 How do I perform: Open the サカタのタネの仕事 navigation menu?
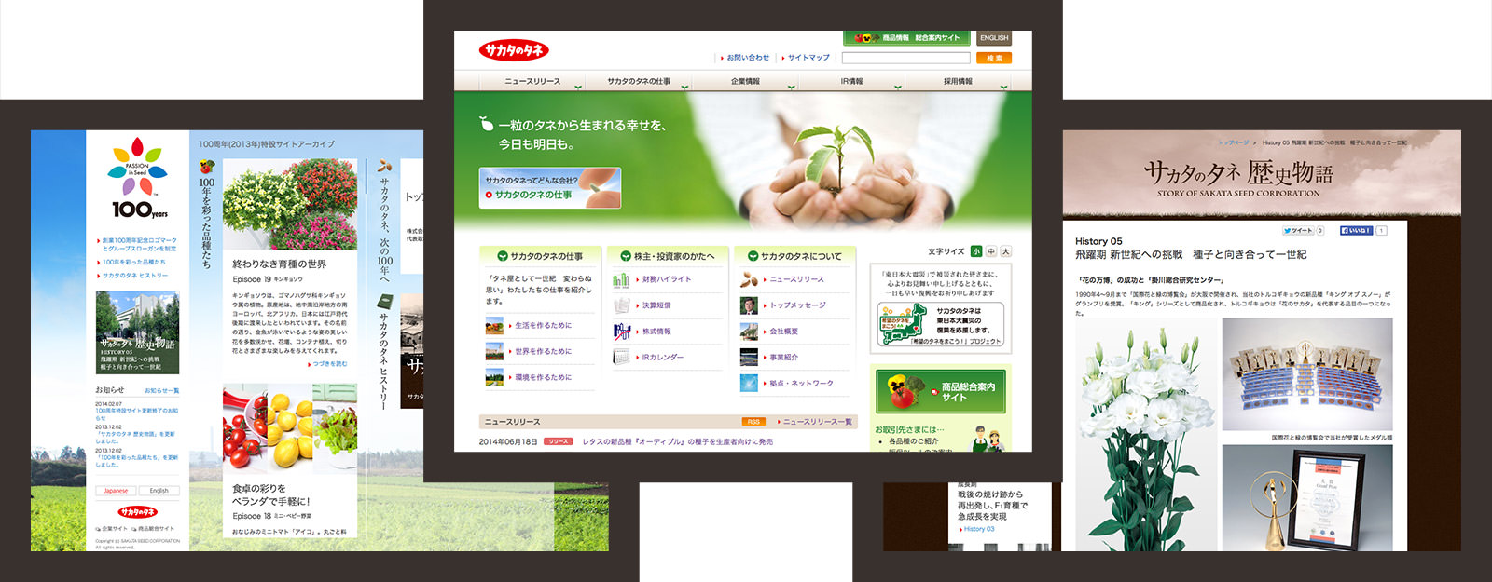click(x=639, y=82)
